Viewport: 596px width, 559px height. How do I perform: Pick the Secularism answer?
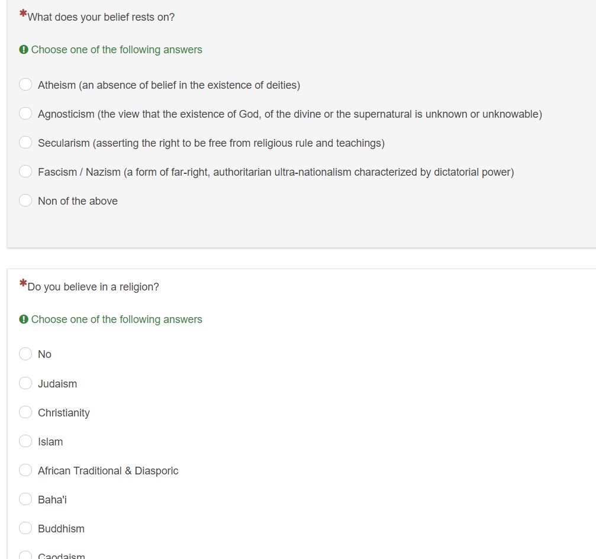point(25,143)
